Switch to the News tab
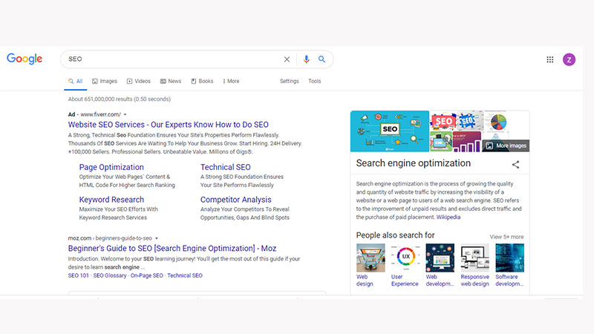The image size is (594, 334). pyautogui.click(x=171, y=81)
